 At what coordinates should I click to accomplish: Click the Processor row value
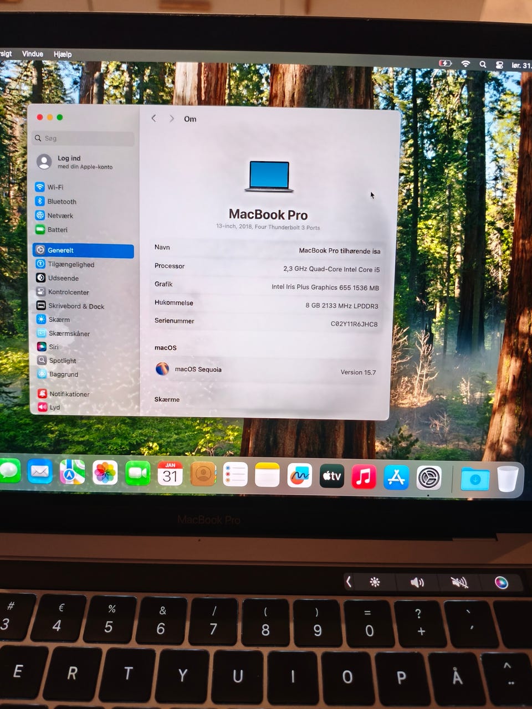tap(331, 269)
